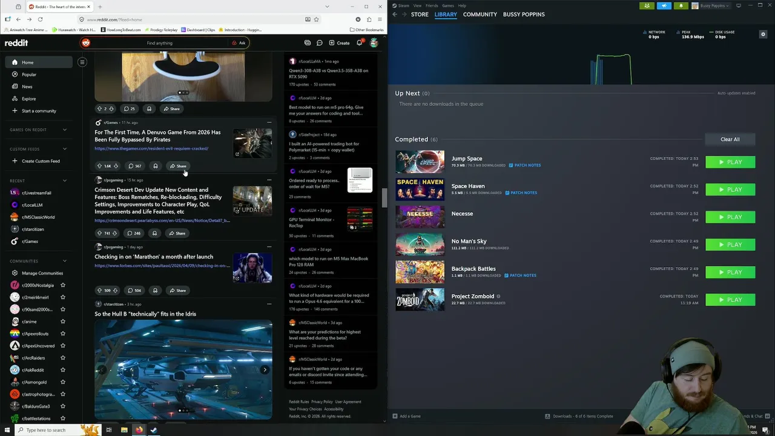
Task: Open comments on the Marathon post
Action: pos(134,290)
